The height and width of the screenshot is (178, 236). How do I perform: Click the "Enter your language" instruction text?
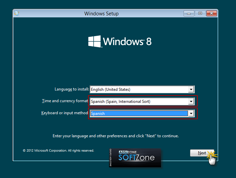point(116,136)
